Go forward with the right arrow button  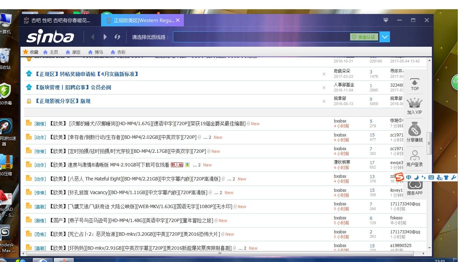point(105,37)
